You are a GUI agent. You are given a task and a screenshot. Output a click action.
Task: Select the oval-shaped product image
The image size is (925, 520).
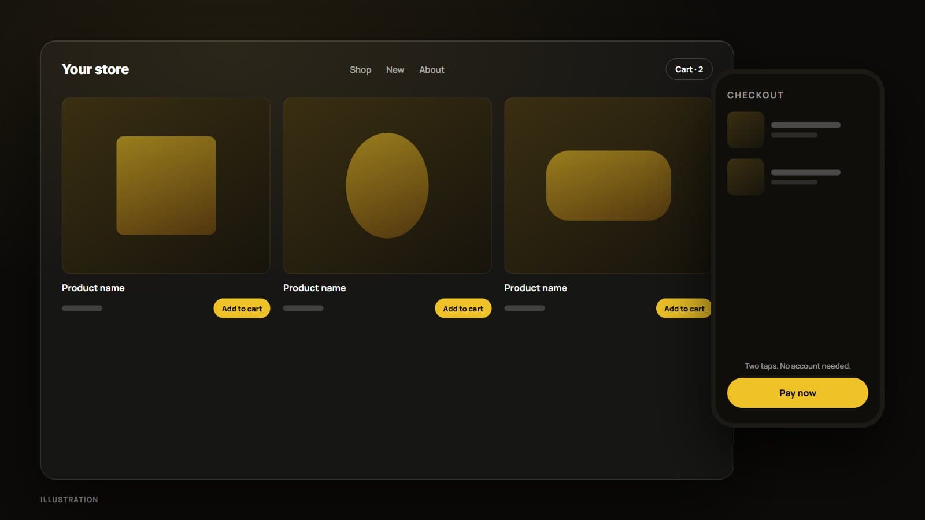coord(387,185)
